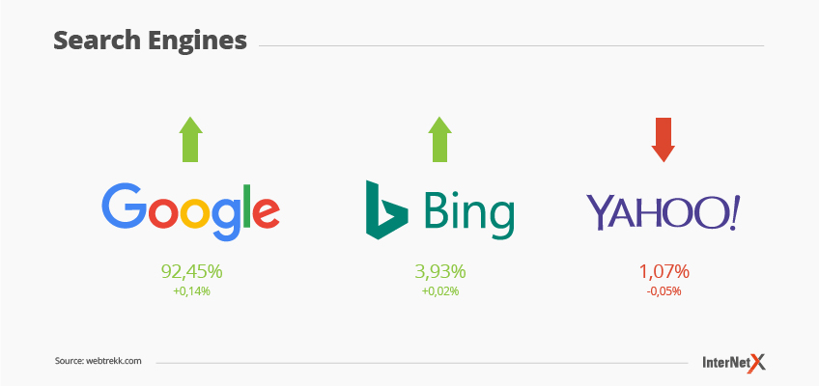Click the Search Engines heading
The width and height of the screenshot is (819, 386).
click(x=150, y=41)
